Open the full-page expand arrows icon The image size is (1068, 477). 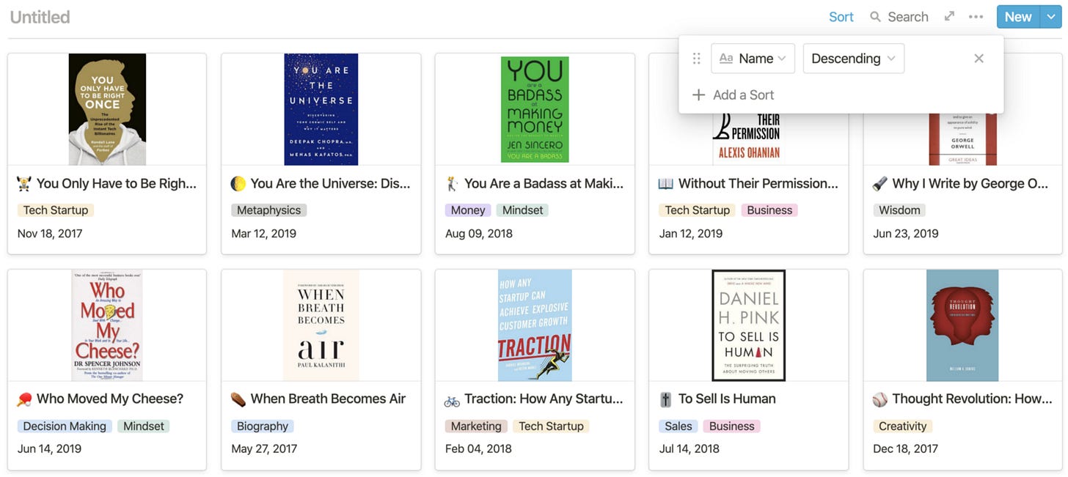pos(949,16)
